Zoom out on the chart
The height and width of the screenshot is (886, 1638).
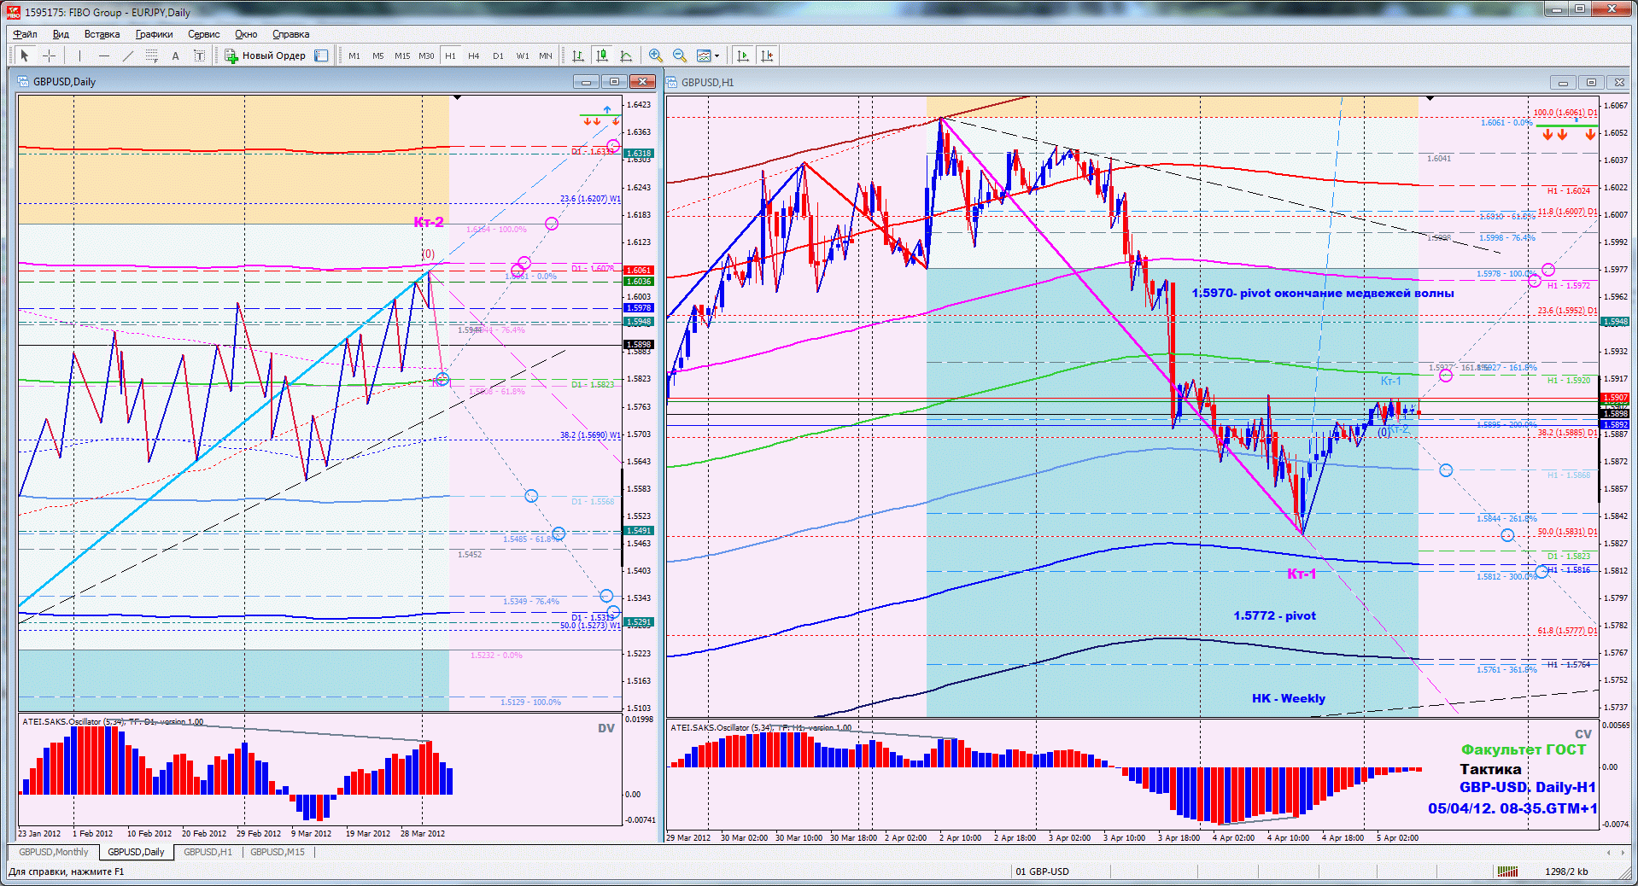pyautogui.click(x=680, y=55)
